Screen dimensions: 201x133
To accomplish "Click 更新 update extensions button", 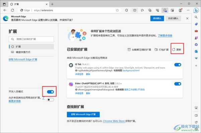I will (177, 50).
